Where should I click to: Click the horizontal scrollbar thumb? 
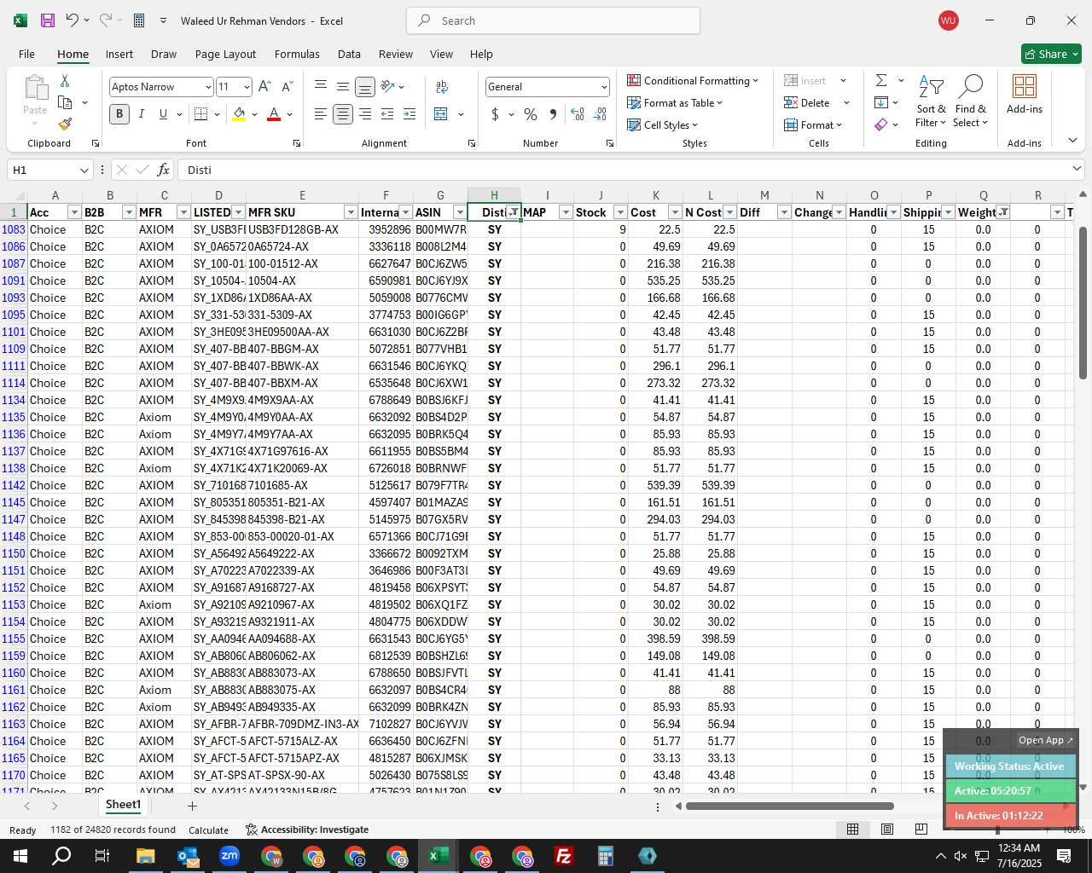coord(789,806)
